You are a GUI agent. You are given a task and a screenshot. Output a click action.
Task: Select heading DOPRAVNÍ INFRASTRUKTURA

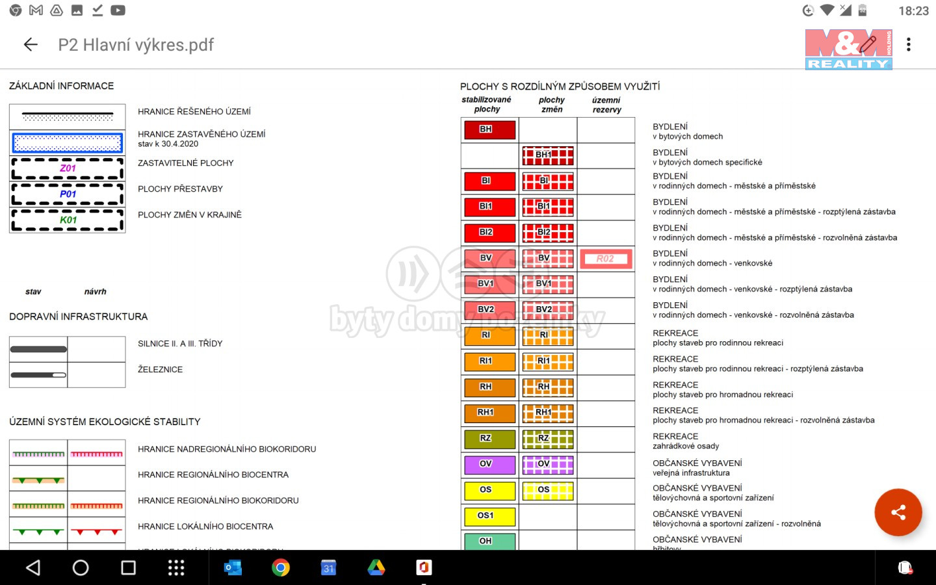coord(79,317)
